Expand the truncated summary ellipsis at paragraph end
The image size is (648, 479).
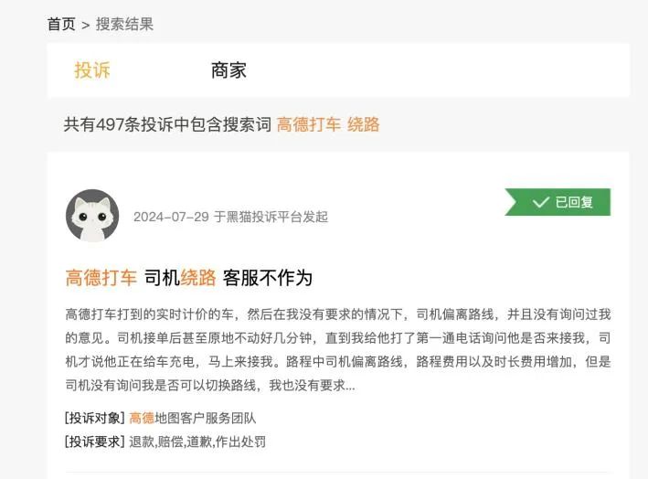coord(350,387)
